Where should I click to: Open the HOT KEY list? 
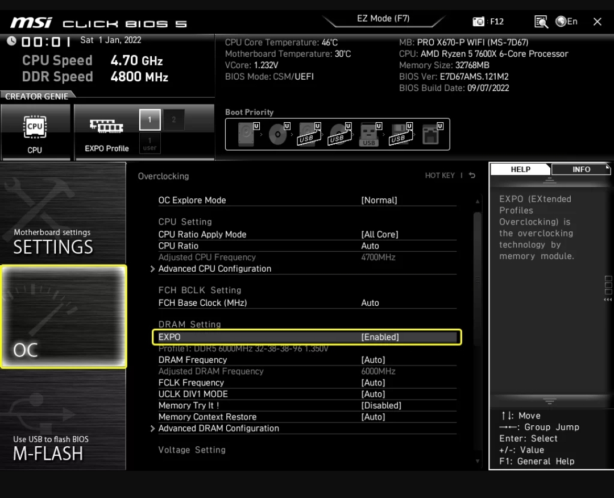click(439, 176)
